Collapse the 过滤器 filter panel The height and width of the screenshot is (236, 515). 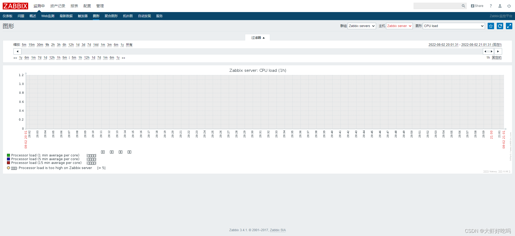257,38
